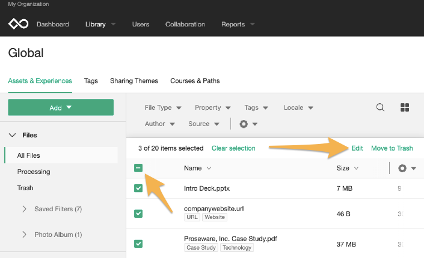Open the green Add dropdown button

click(x=61, y=107)
